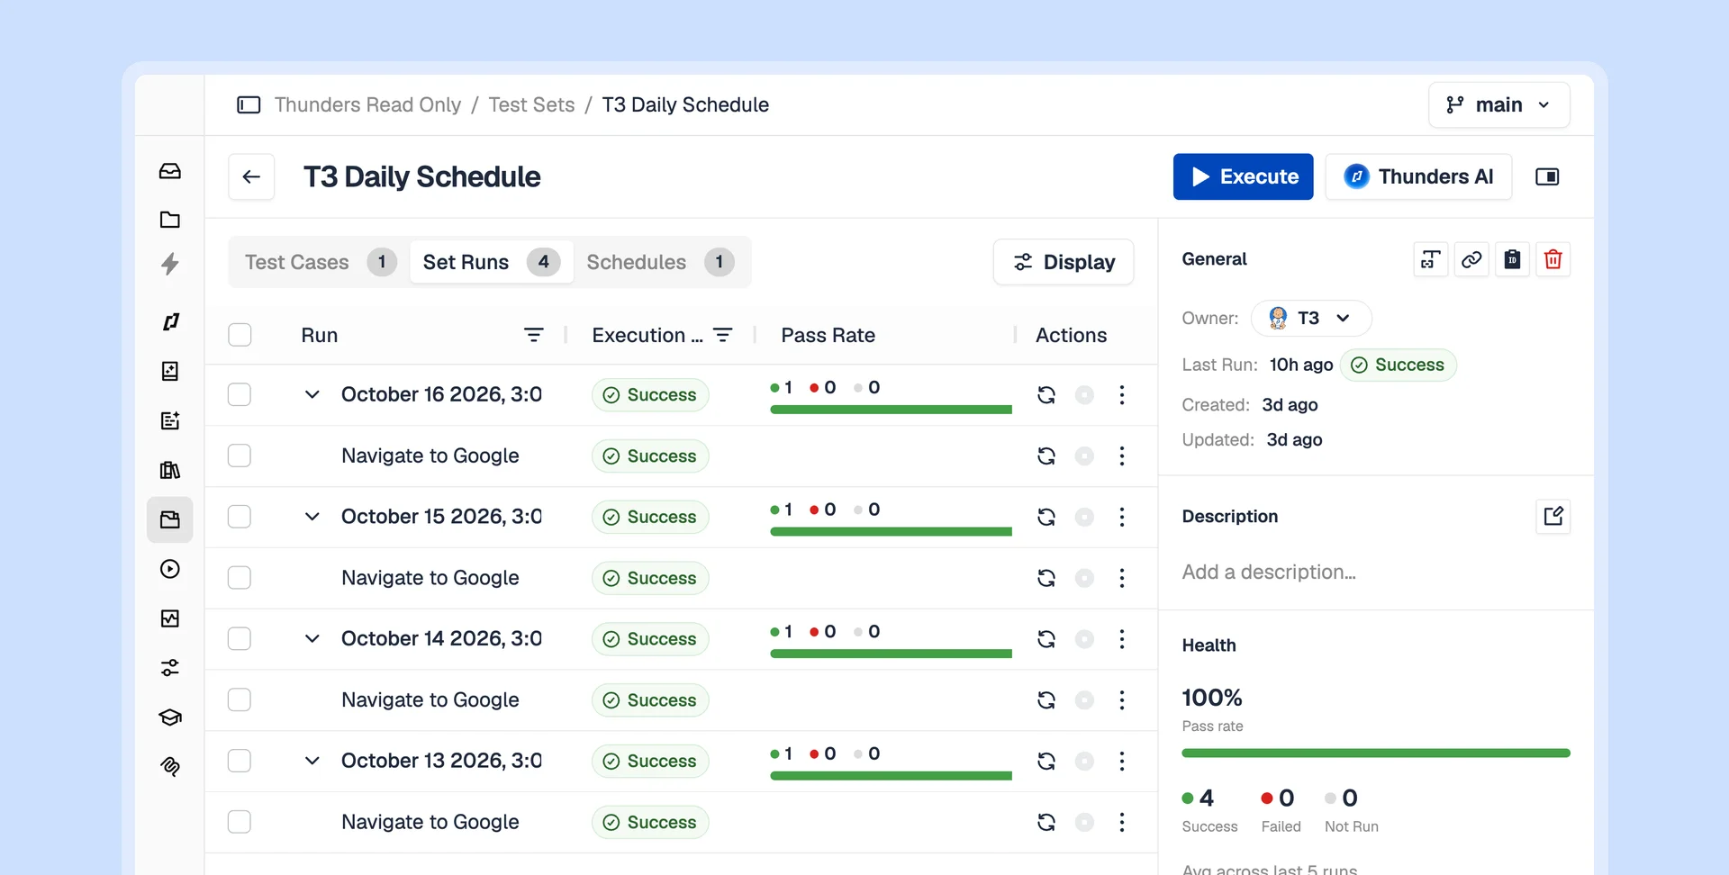Open more actions for October 15 run
Viewport: 1729px width, 875px height.
point(1122,517)
